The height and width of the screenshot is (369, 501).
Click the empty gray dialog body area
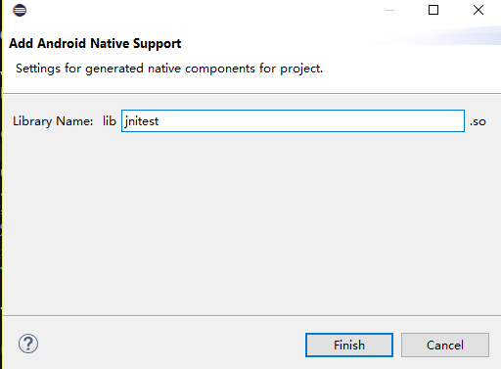tap(251, 222)
